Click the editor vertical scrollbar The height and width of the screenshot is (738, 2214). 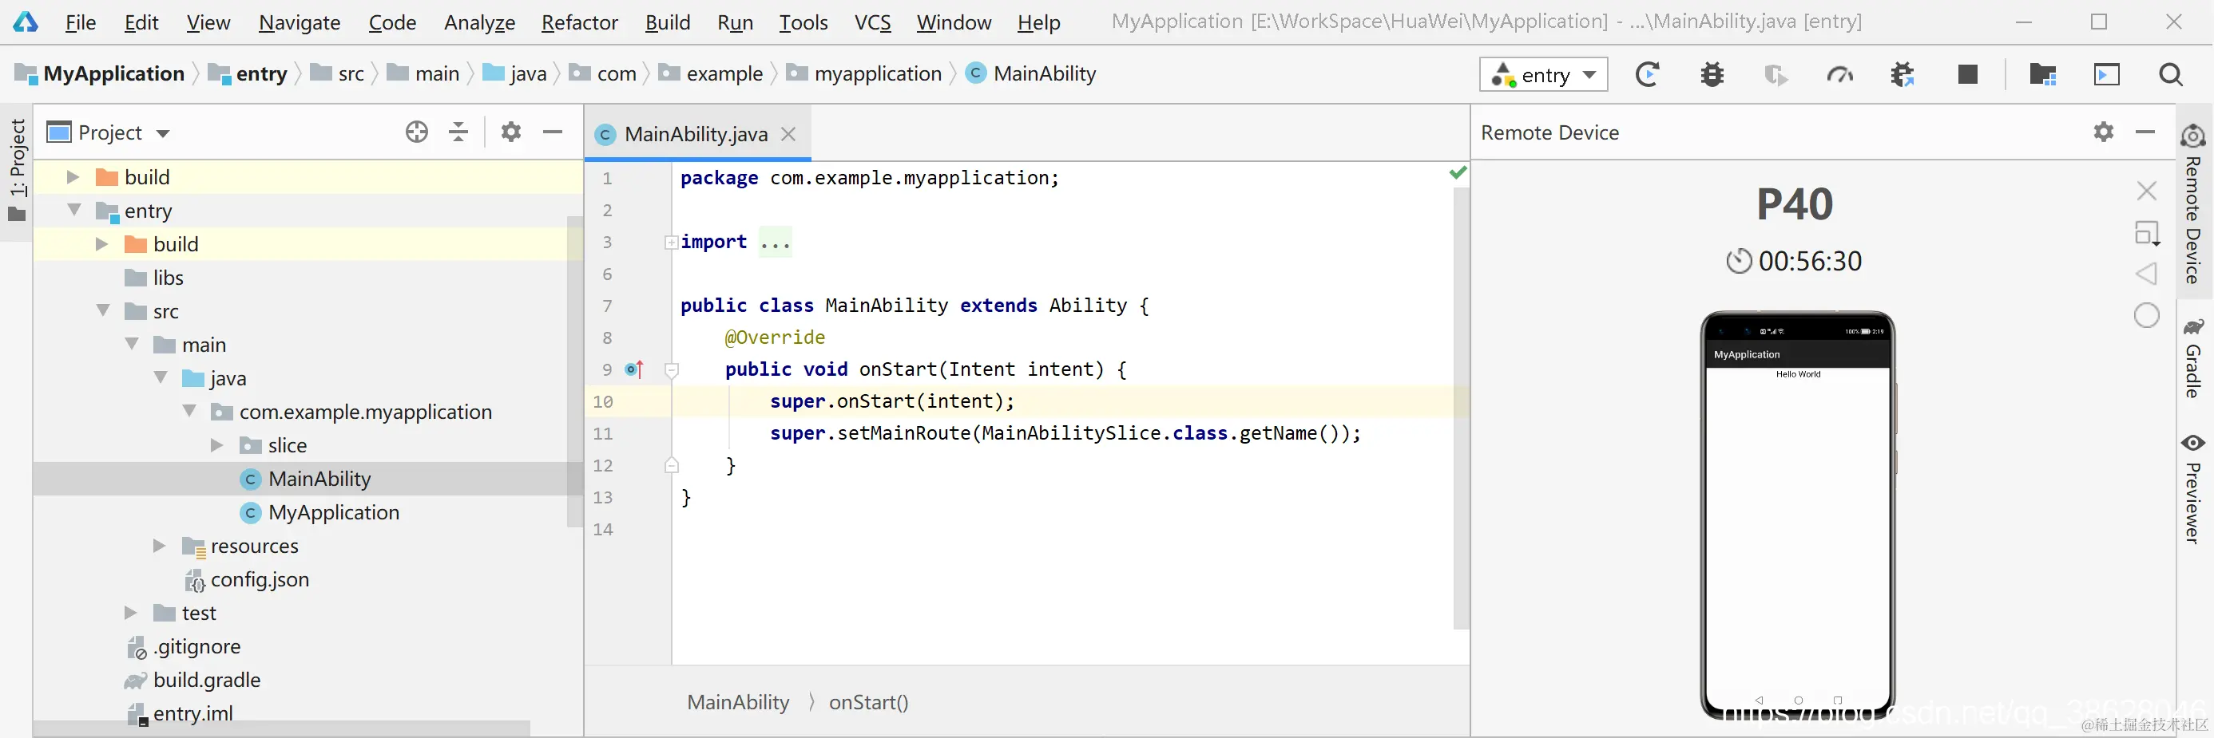coord(1460,408)
